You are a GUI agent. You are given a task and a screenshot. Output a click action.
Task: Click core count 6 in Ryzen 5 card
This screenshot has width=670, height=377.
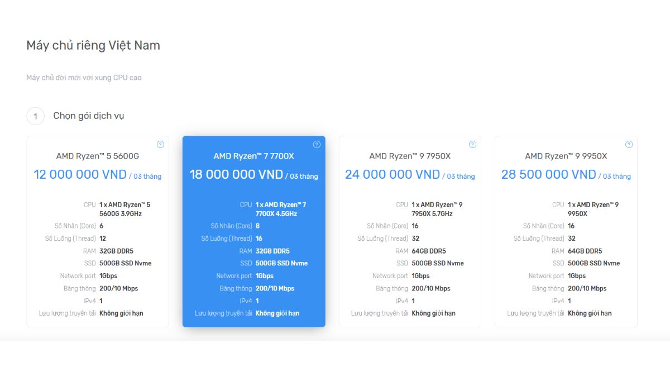tap(102, 226)
